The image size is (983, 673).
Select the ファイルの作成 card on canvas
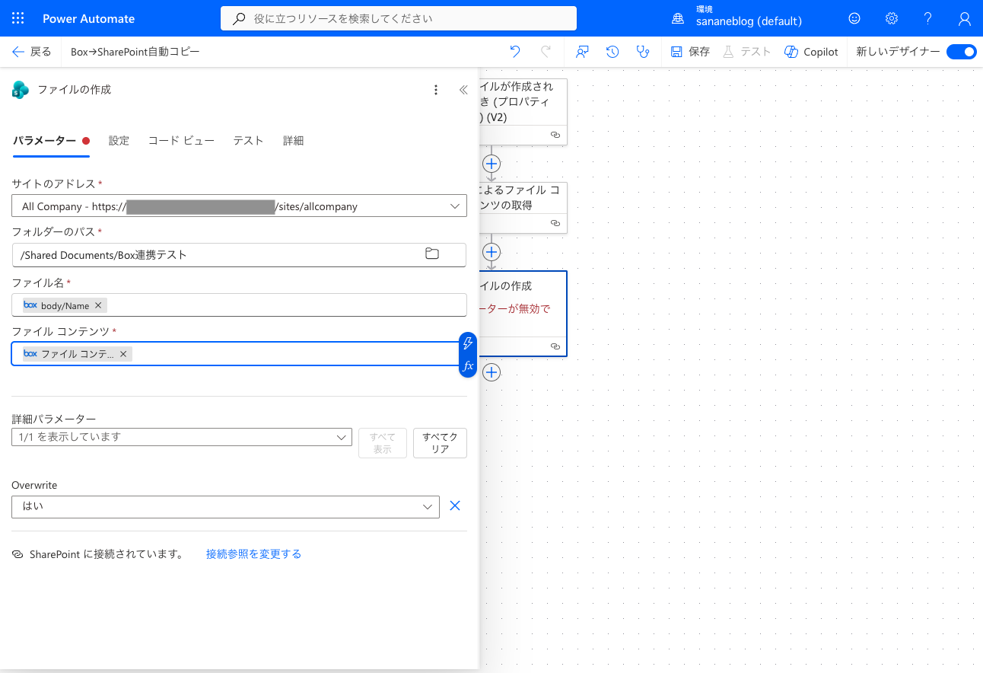pyautogui.click(x=523, y=314)
